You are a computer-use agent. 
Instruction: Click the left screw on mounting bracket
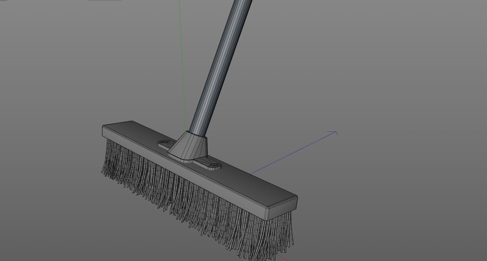165,142
